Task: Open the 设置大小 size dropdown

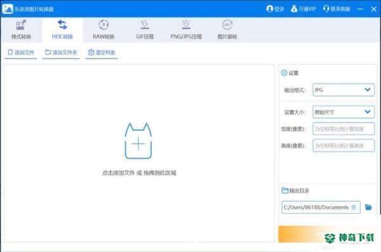Action: click(x=344, y=112)
